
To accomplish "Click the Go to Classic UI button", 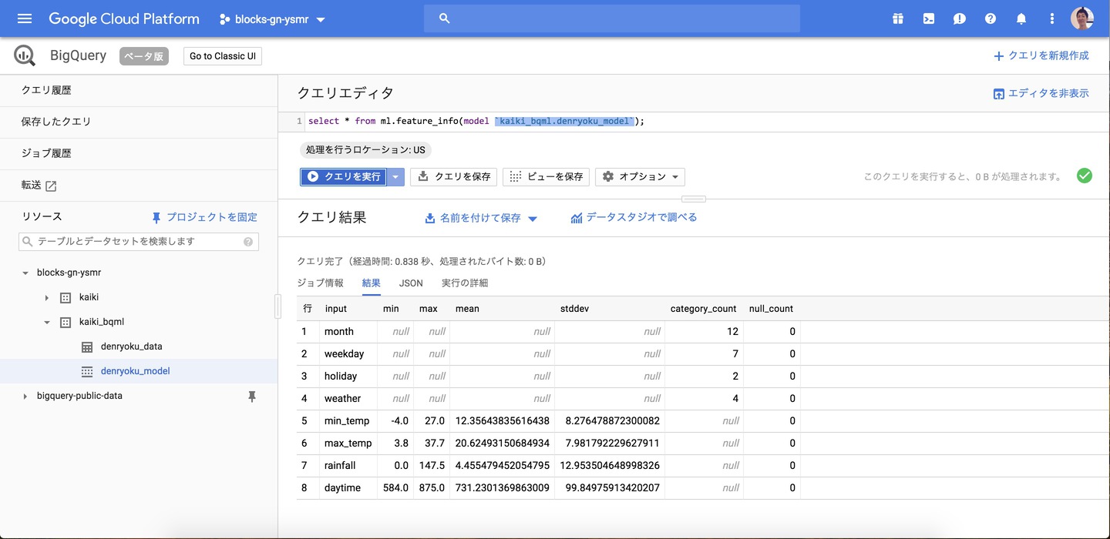I will [x=223, y=56].
